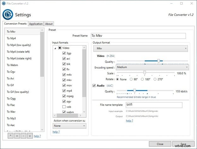The height and width of the screenshot is (149, 197).
Task: Adjust the Video Quality slider handle
Action: pos(158,61)
